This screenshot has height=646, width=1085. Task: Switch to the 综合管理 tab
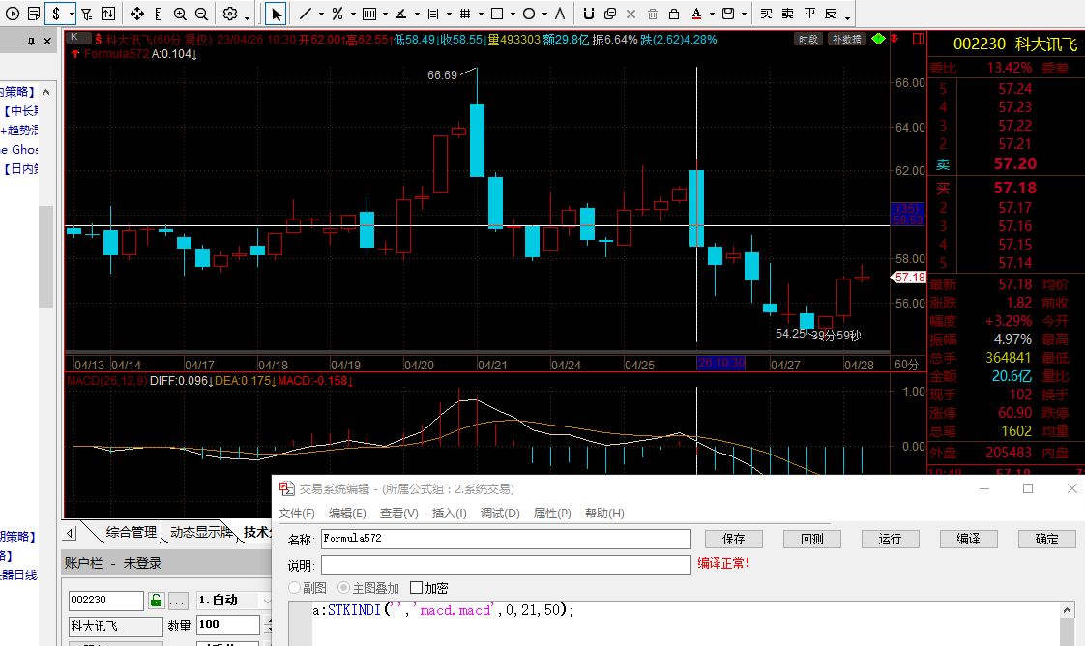[x=131, y=532]
